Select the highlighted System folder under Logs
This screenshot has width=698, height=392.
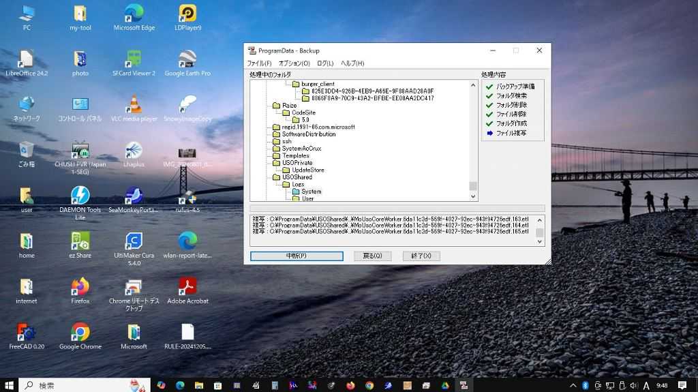click(x=311, y=192)
